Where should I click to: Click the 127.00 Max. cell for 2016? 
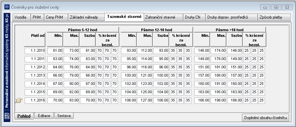145,100
